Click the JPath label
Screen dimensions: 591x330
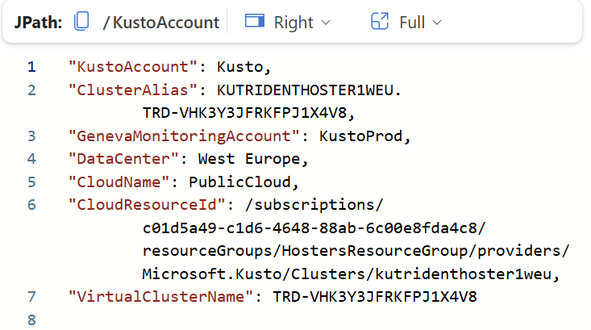pos(38,23)
